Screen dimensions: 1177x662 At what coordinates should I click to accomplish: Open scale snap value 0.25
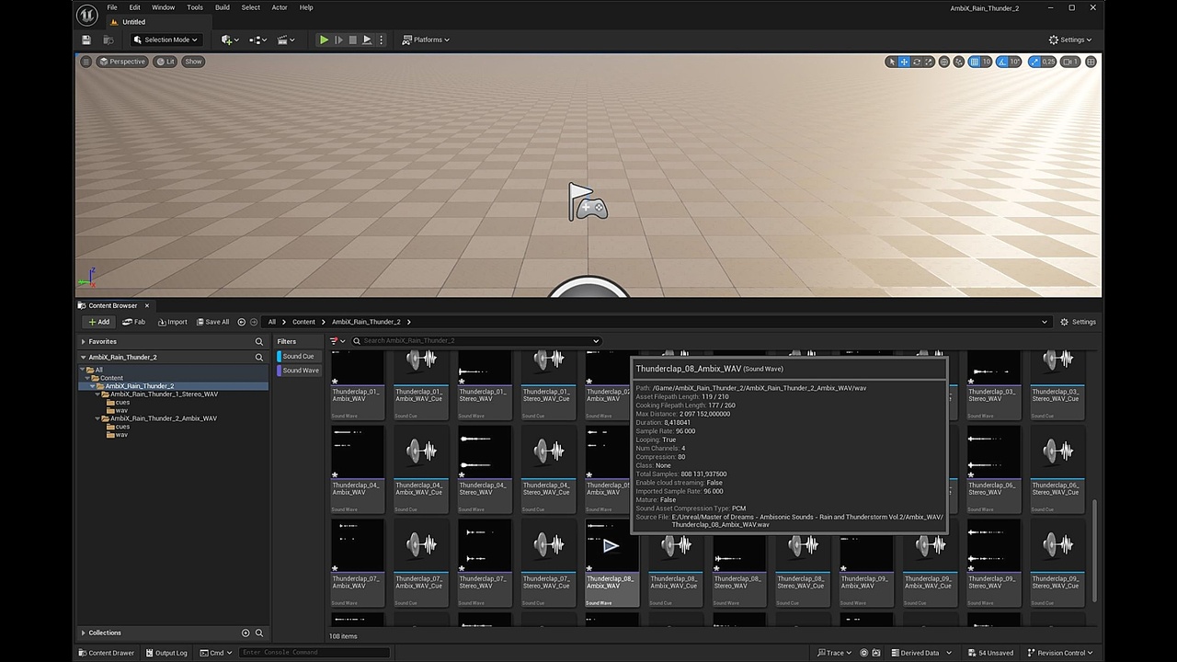pyautogui.click(x=1048, y=62)
